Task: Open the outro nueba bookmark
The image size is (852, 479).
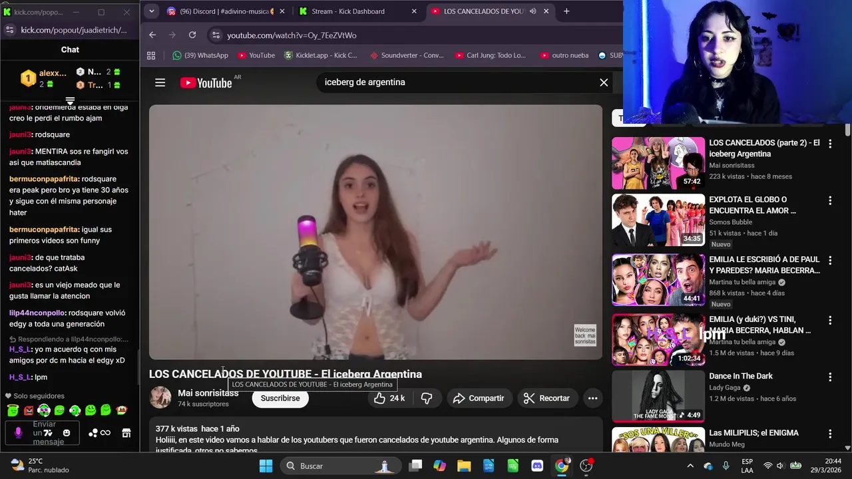Action: pos(564,55)
